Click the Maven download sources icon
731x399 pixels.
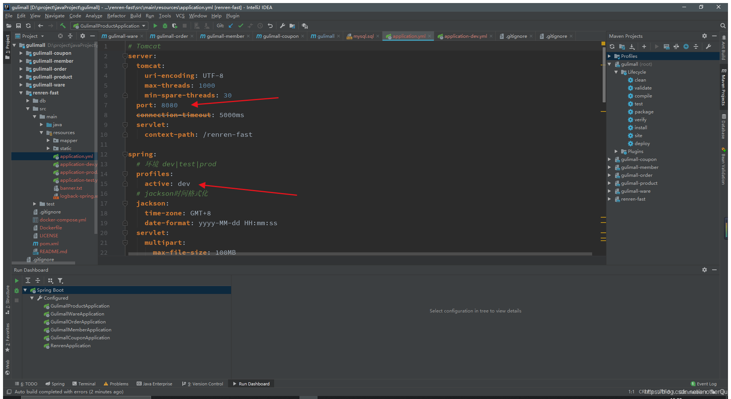pyautogui.click(x=632, y=46)
